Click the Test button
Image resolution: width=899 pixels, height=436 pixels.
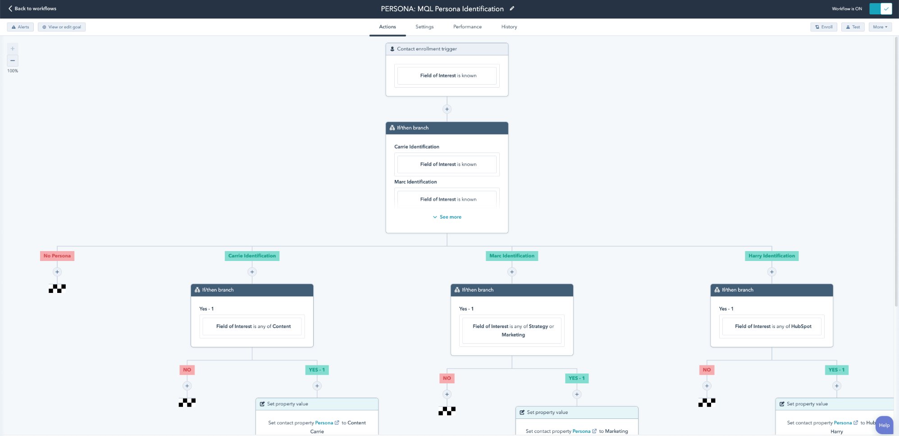(853, 27)
